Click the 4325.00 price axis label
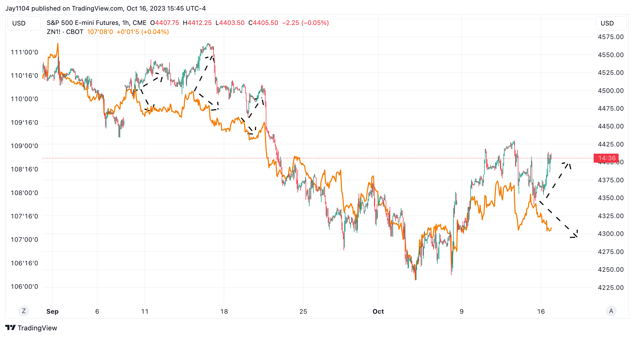This screenshot has width=634, height=337. [611, 216]
